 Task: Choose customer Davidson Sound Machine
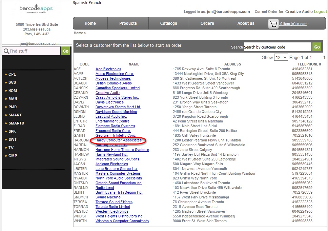click(116, 112)
